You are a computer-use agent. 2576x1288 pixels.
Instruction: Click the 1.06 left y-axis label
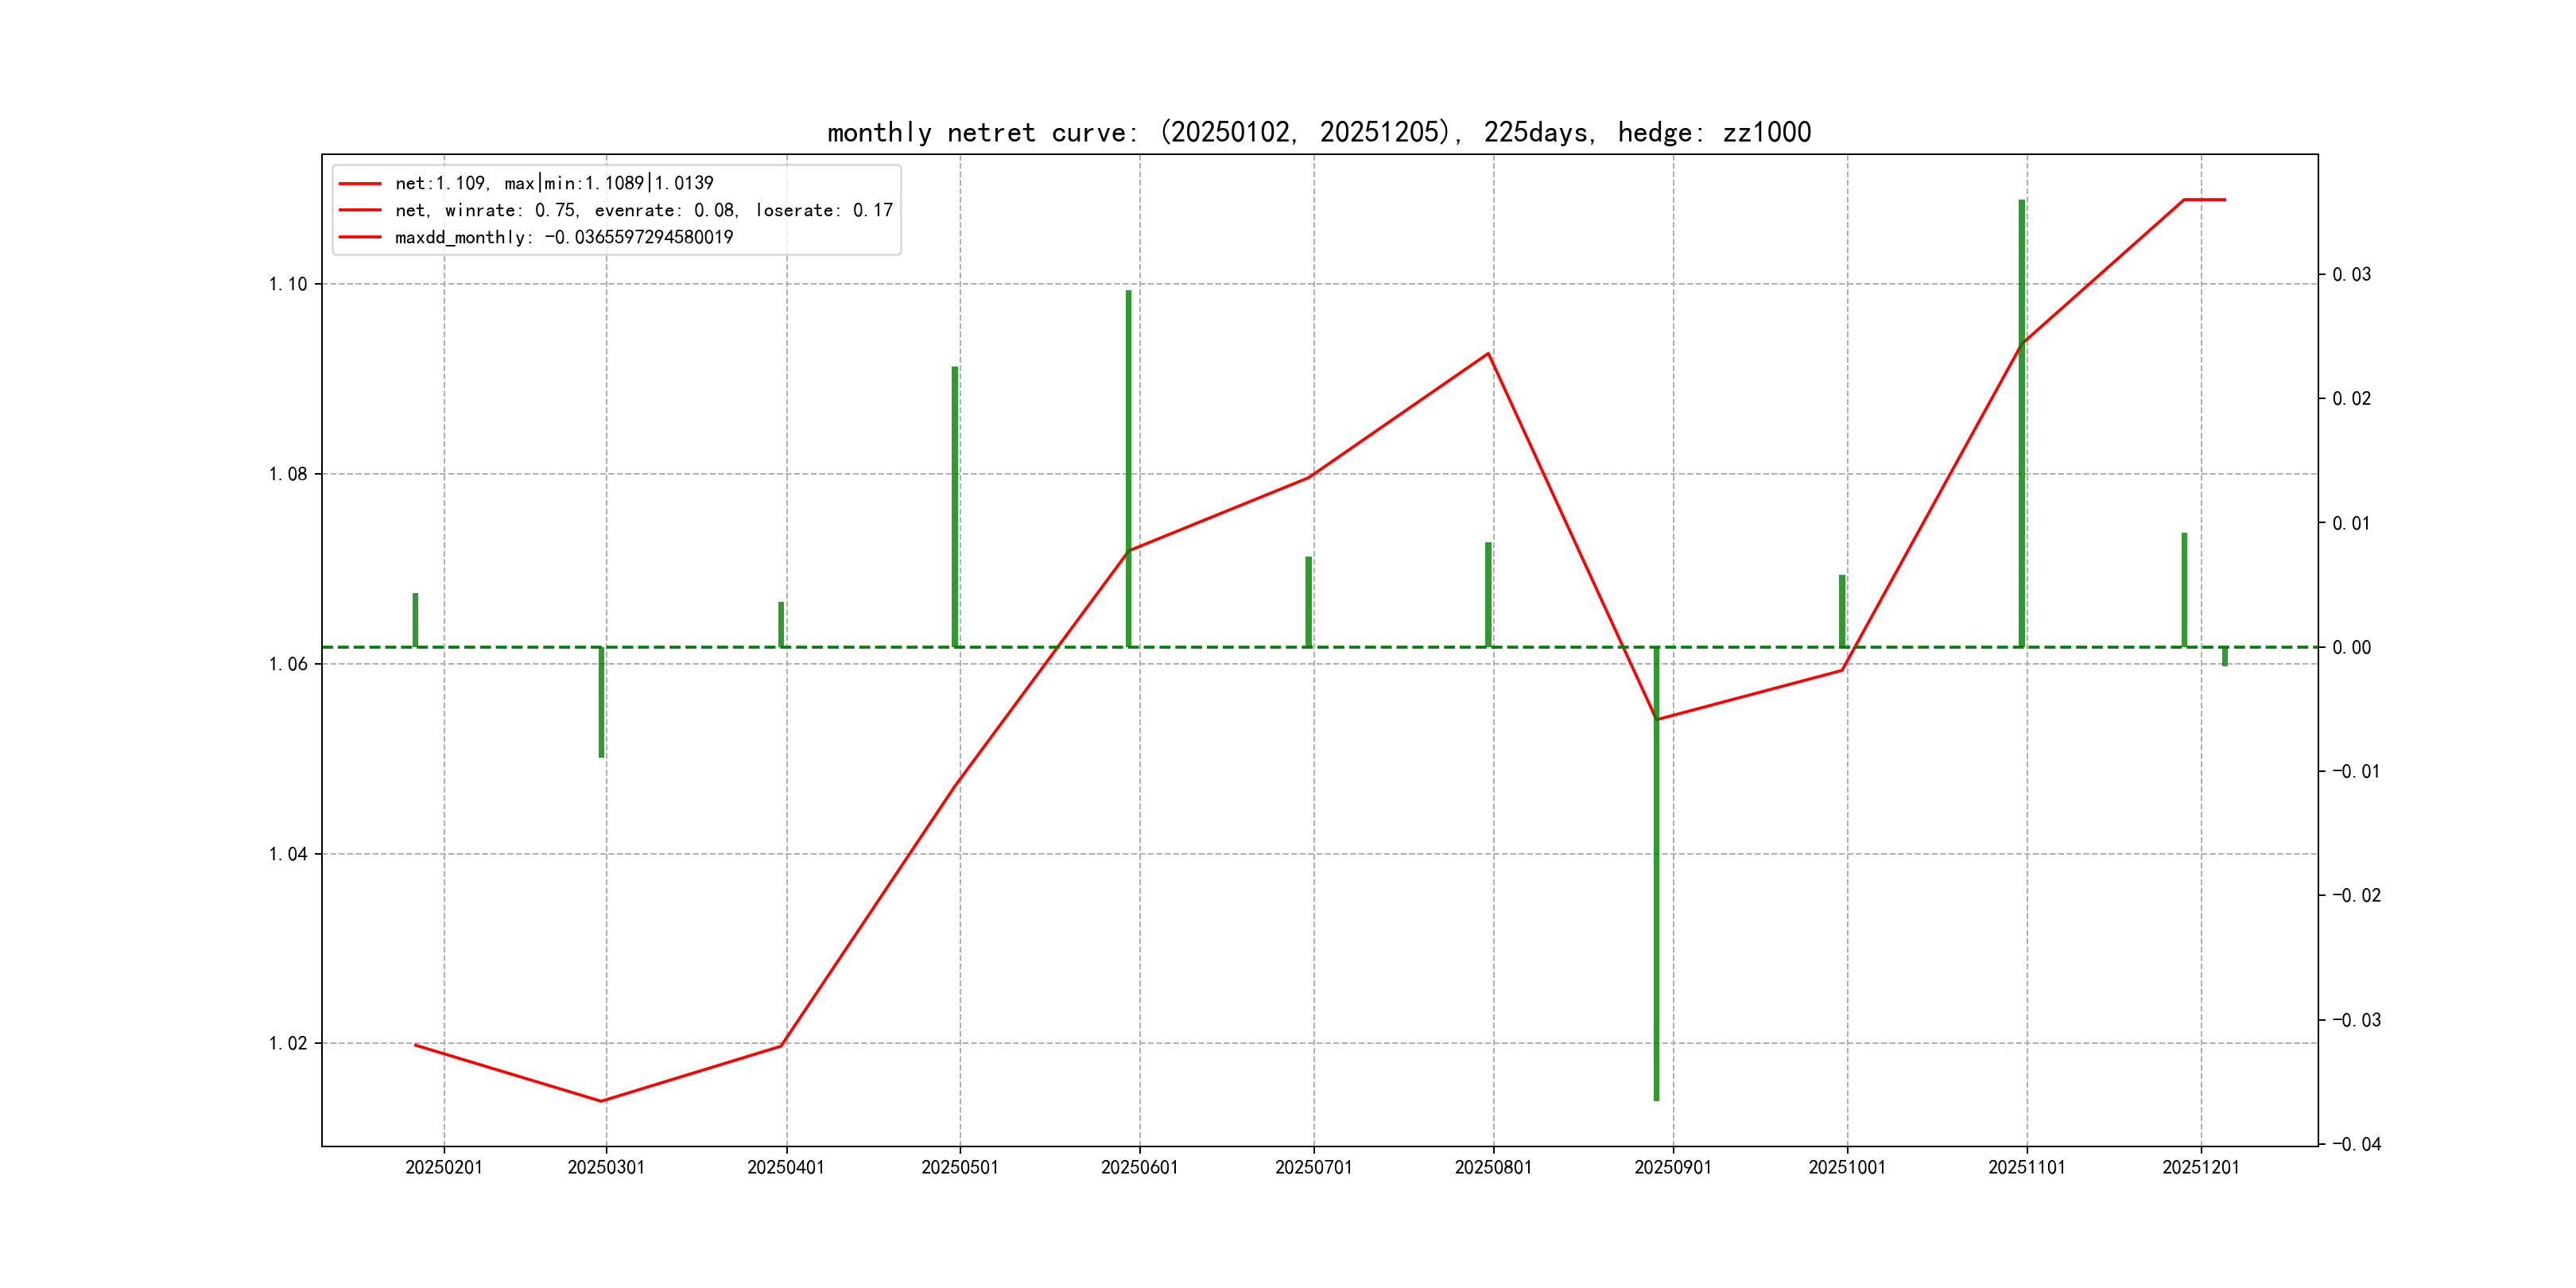[288, 664]
